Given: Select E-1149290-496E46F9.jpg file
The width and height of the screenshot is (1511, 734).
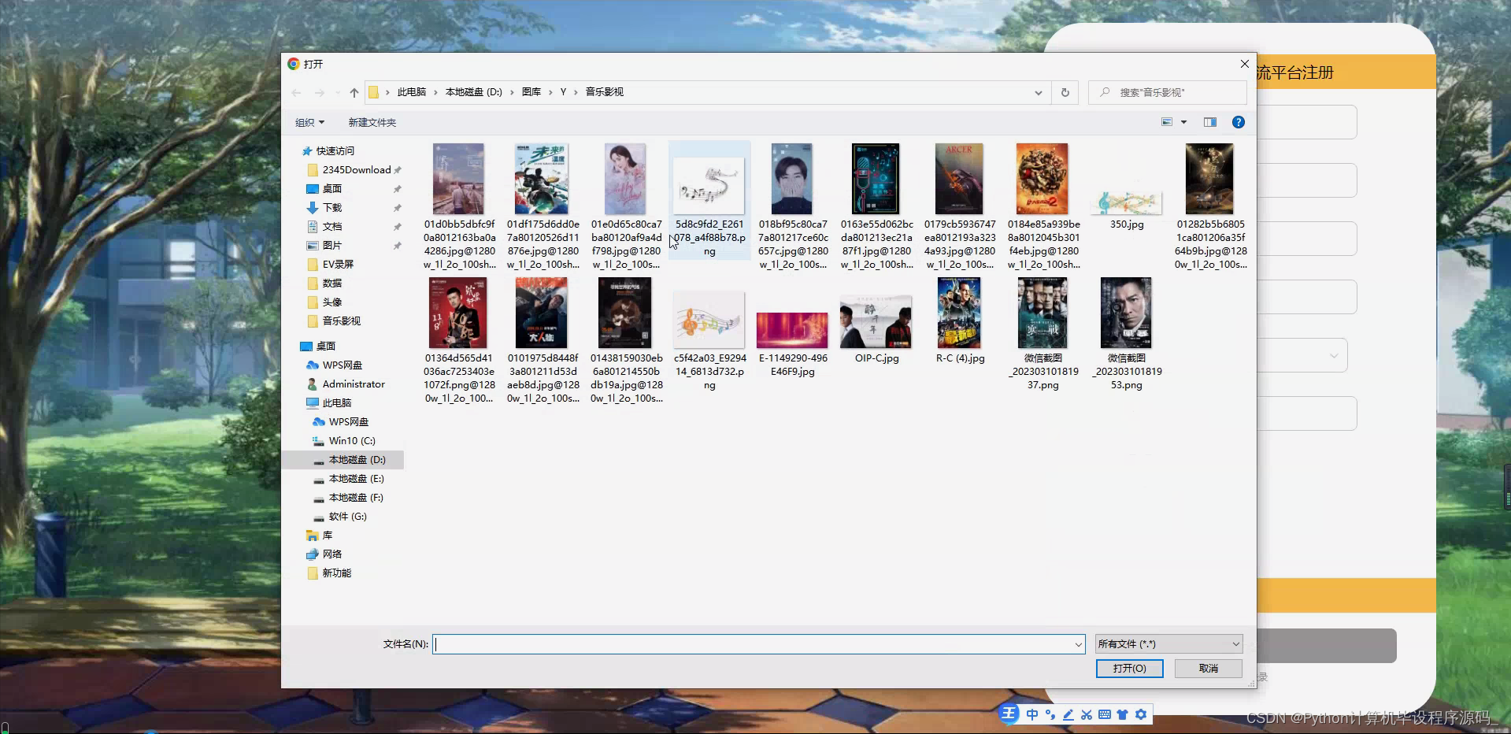Looking at the screenshot, I should click(793, 339).
